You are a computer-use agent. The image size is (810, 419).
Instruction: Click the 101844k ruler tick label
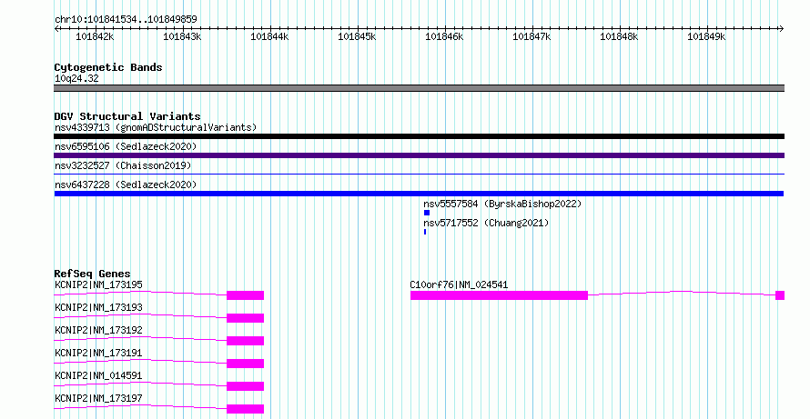[x=269, y=36]
